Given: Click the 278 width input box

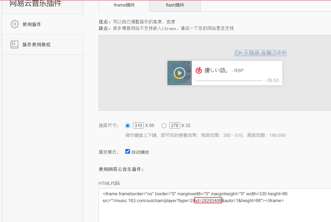Looking at the screenshot, I should (x=175, y=126).
